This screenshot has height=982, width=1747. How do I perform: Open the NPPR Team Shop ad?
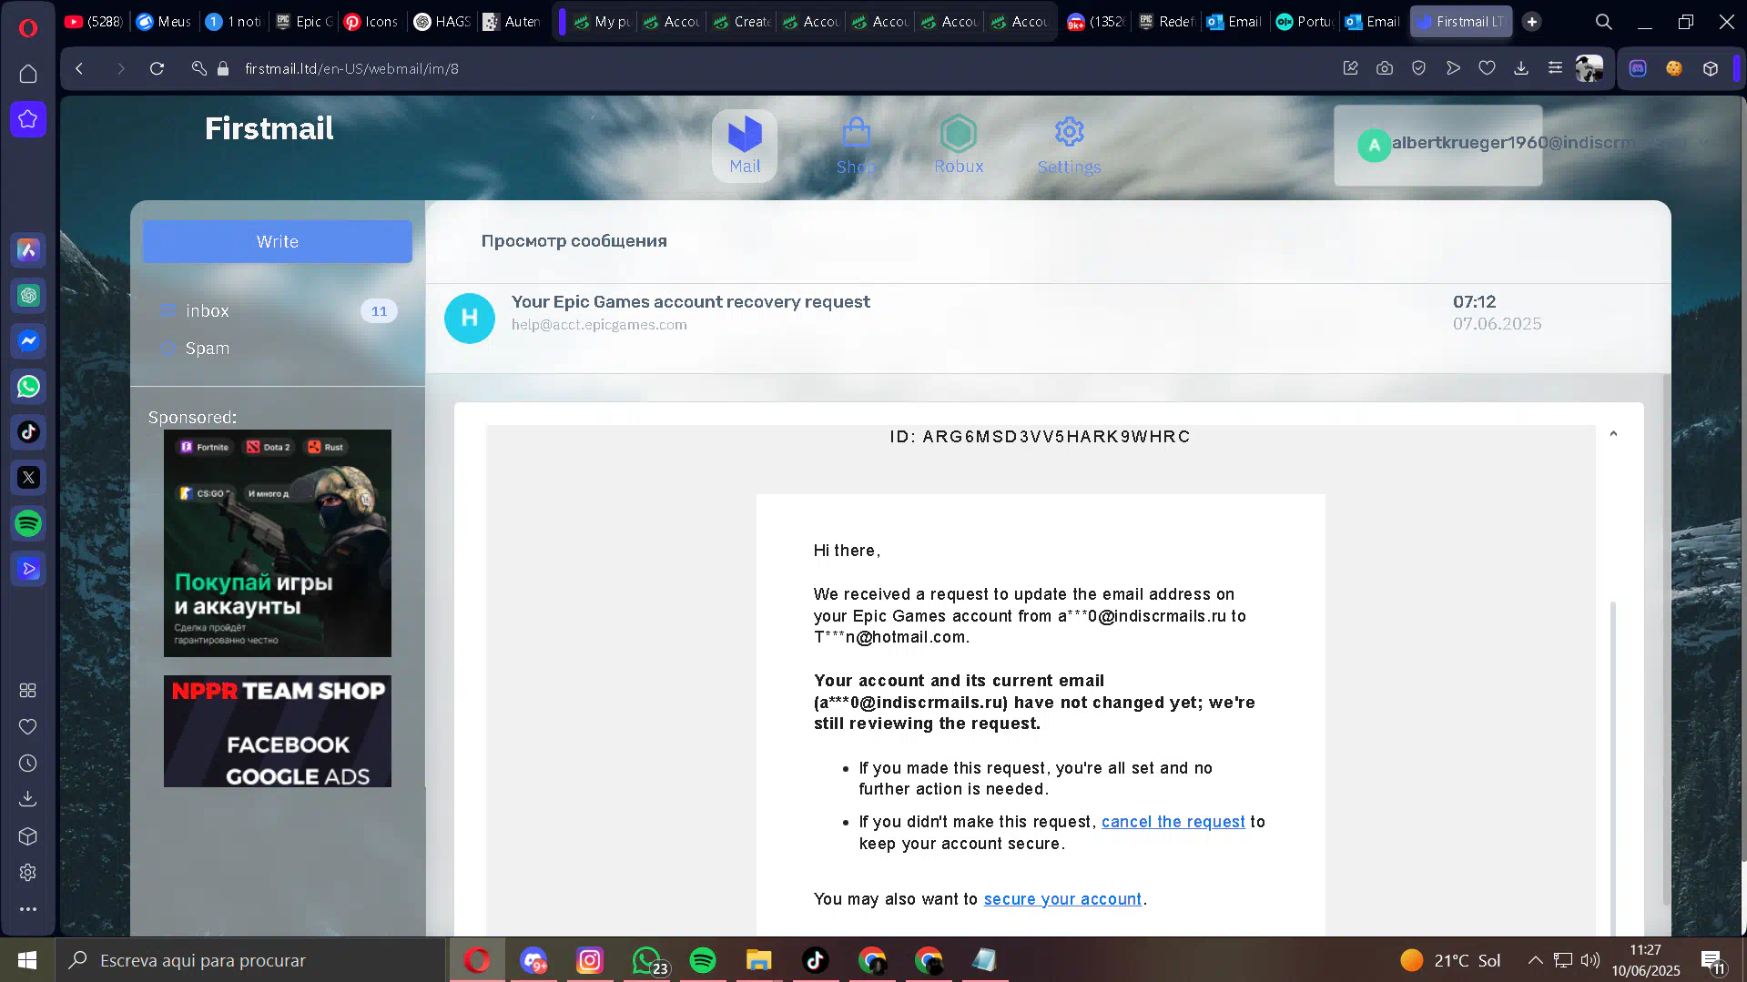[278, 731]
